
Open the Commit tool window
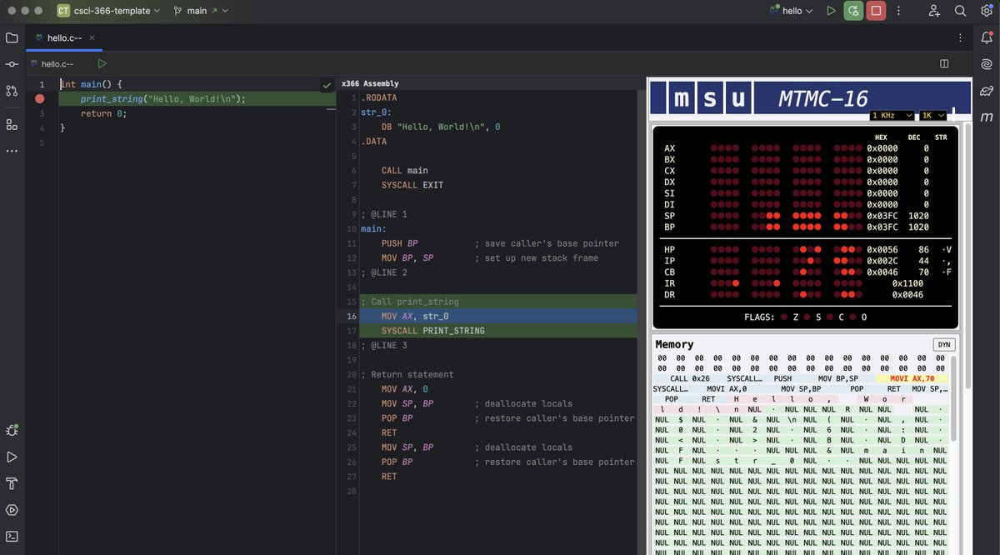pyautogui.click(x=12, y=64)
